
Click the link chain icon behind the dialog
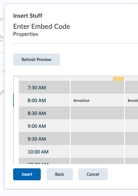(2, 92)
